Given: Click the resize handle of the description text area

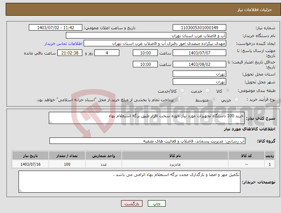Looking at the screenshot, I should point(51,122).
